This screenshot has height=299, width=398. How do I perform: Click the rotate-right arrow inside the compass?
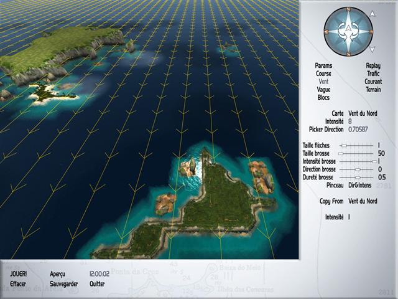point(355,36)
